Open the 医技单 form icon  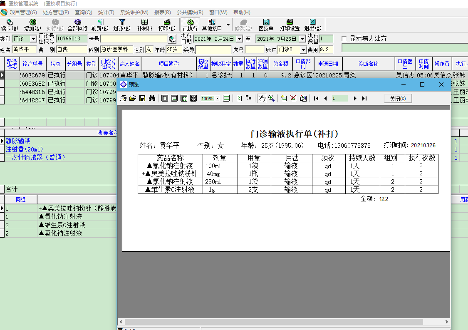coord(266,22)
